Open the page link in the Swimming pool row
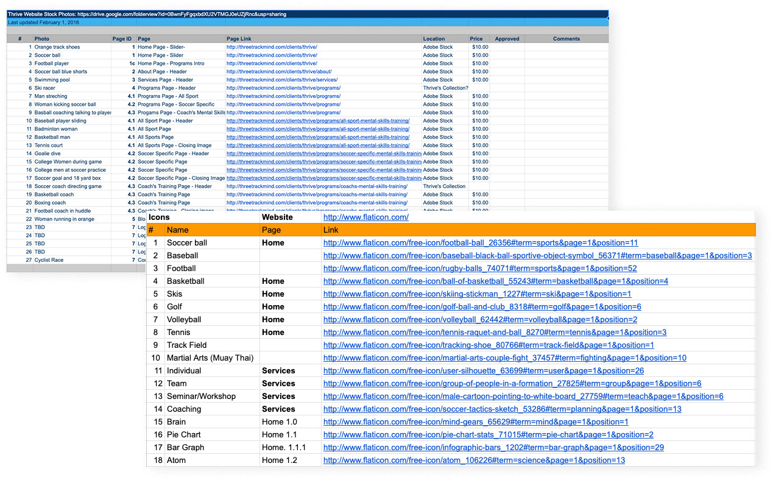This screenshot has width=773, height=480. point(282,80)
